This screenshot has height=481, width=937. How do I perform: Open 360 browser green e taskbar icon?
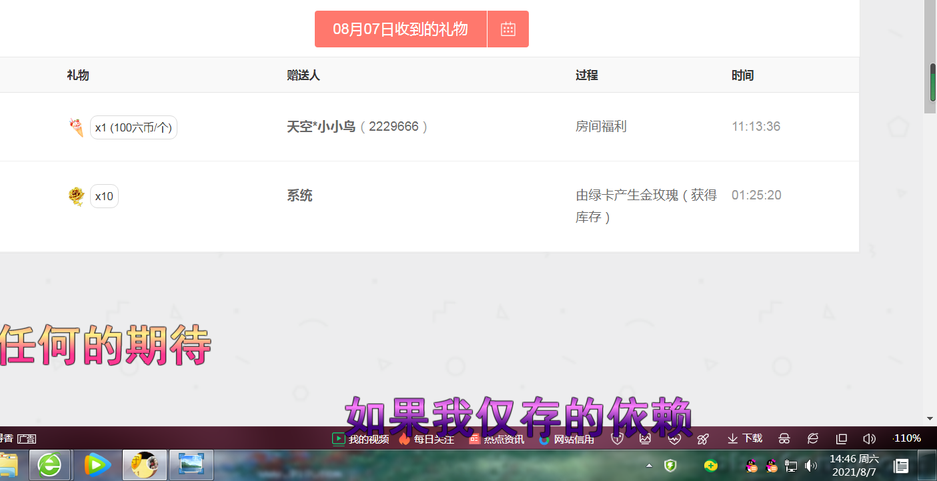point(50,465)
